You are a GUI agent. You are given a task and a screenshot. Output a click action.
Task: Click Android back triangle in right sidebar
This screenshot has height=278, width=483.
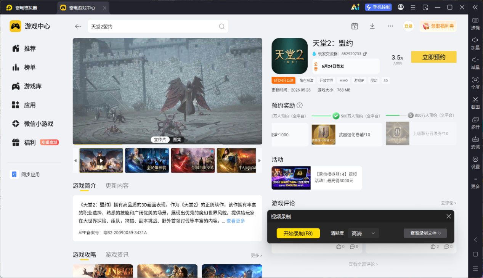point(475,240)
